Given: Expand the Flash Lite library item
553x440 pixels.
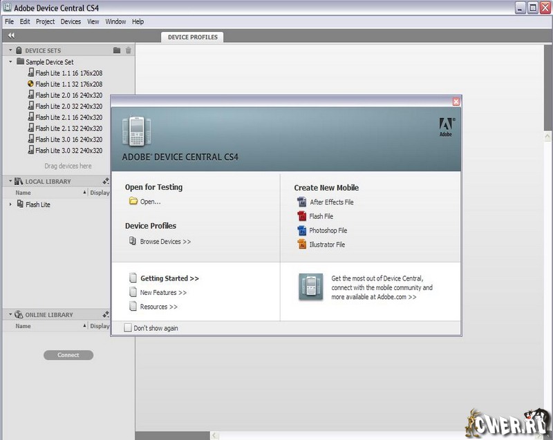Looking at the screenshot, I should pyautogui.click(x=10, y=204).
